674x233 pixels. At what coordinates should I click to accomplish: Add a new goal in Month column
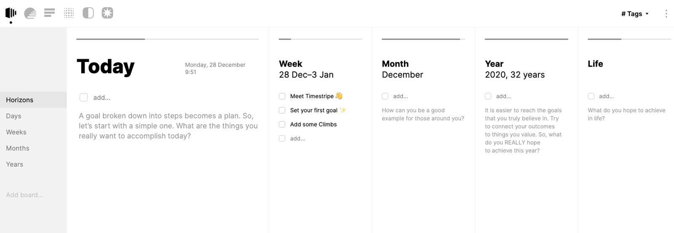pos(400,96)
